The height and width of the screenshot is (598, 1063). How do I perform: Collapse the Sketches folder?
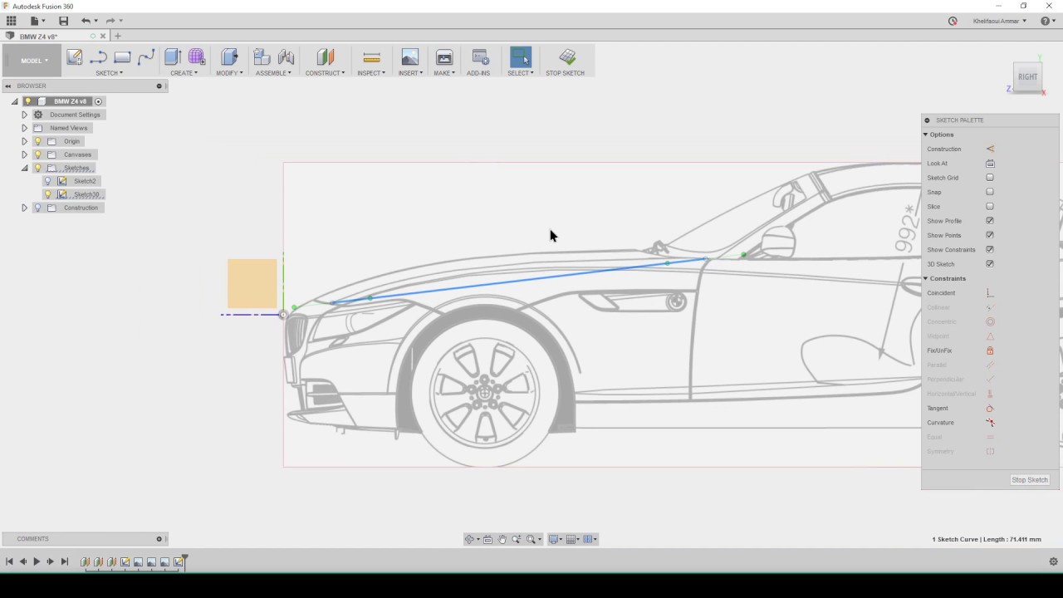(24, 168)
